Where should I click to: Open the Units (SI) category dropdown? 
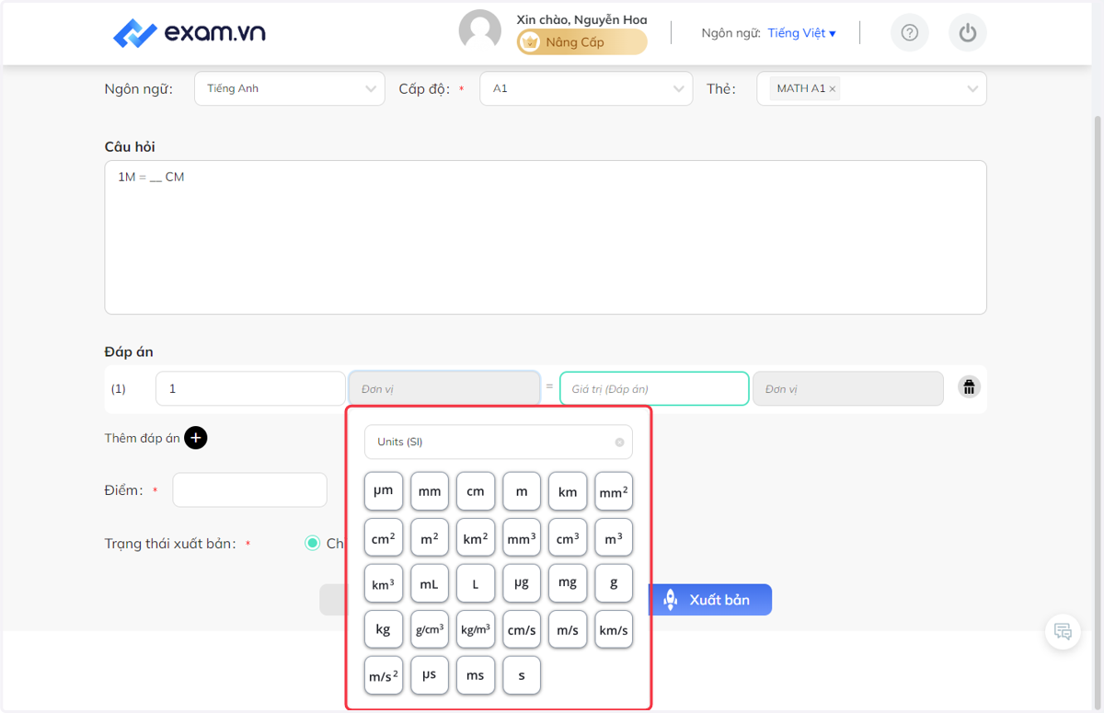tap(498, 442)
